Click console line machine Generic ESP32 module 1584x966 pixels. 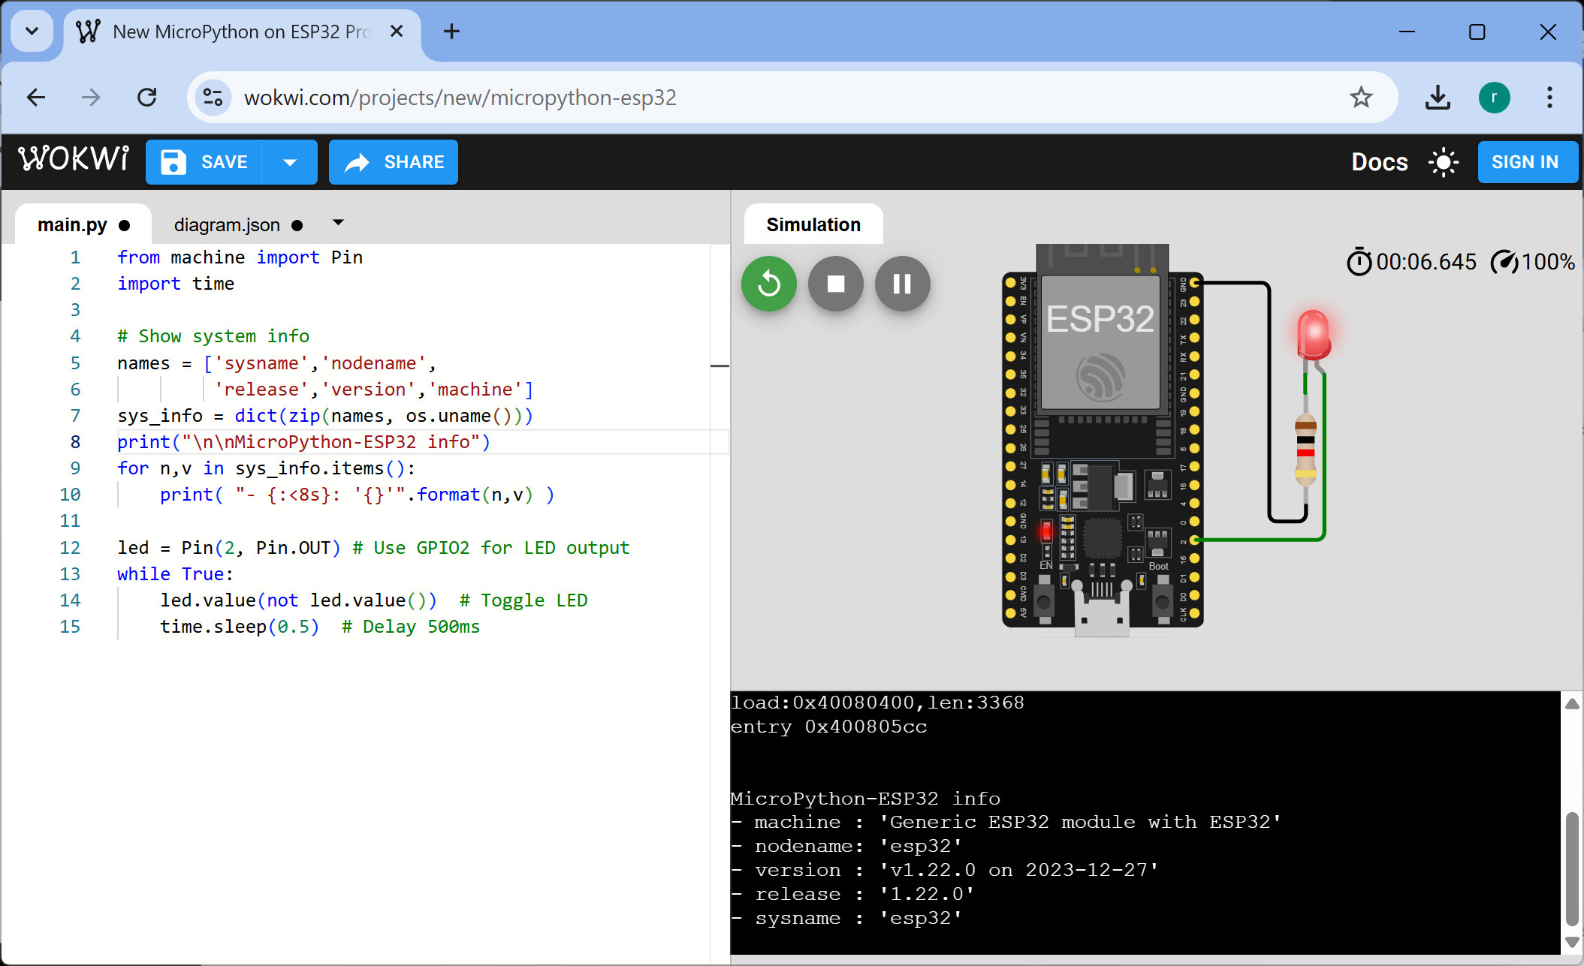pos(1006,823)
